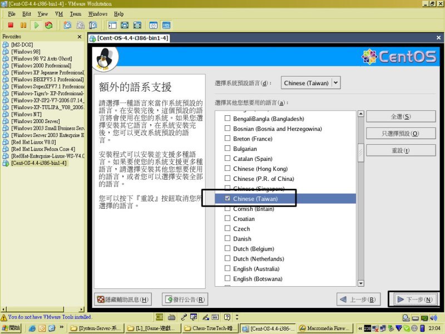Select [MS-DOS] in the Favorites list
445x334 pixels.
(x=22, y=45)
